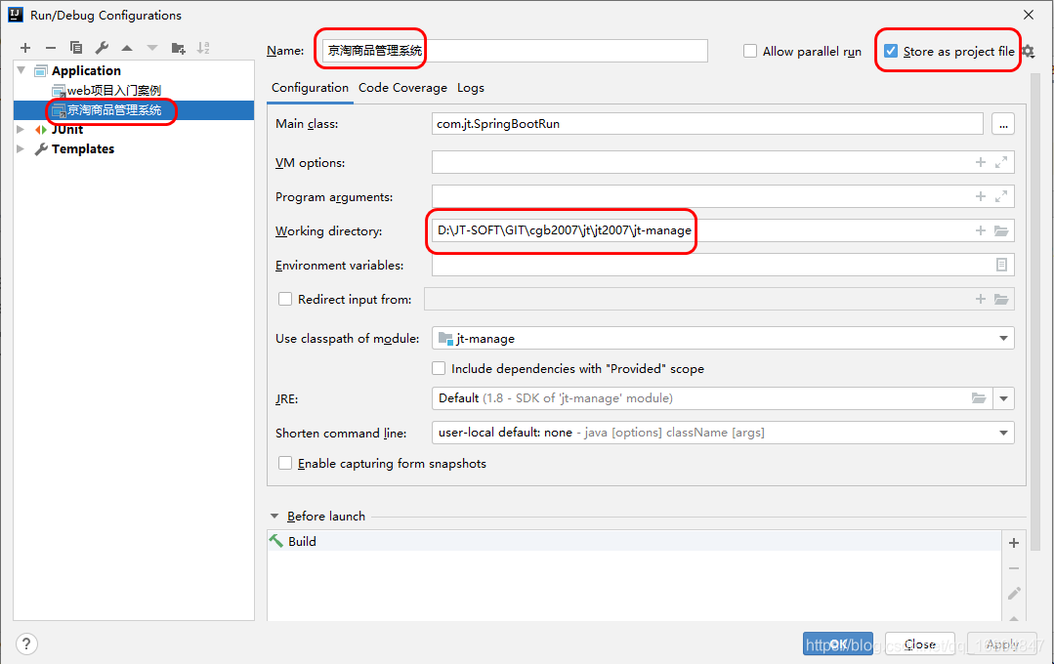Viewport: 1054px width, 664px height.
Task: Open the gear settings next to Store as project file
Action: point(1028,51)
